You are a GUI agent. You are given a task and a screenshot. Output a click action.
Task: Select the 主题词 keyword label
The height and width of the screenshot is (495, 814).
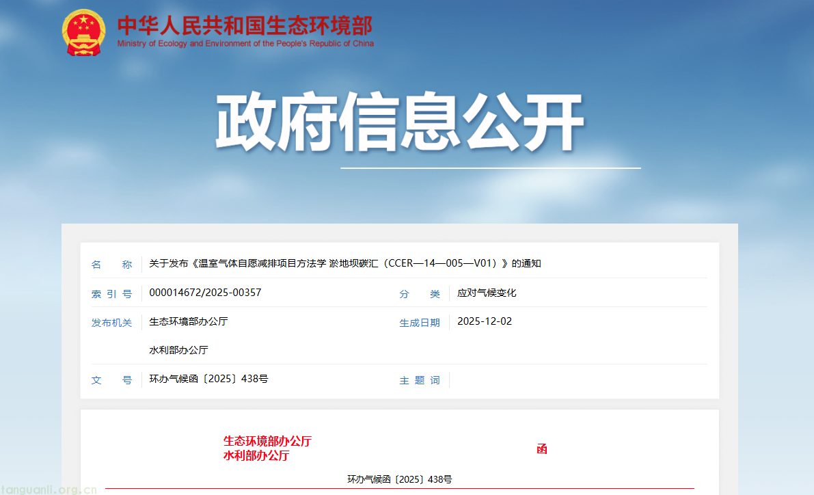point(419,380)
